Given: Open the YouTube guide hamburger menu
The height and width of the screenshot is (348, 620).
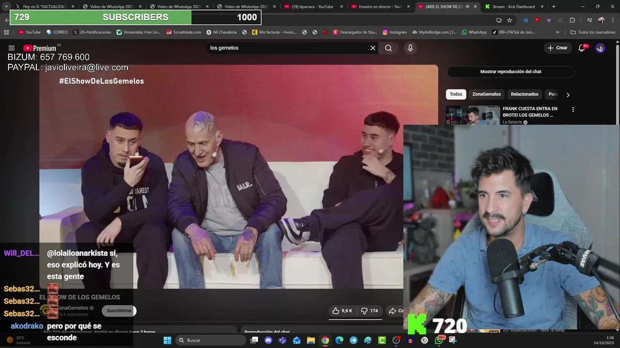Looking at the screenshot, I should 12,48.
